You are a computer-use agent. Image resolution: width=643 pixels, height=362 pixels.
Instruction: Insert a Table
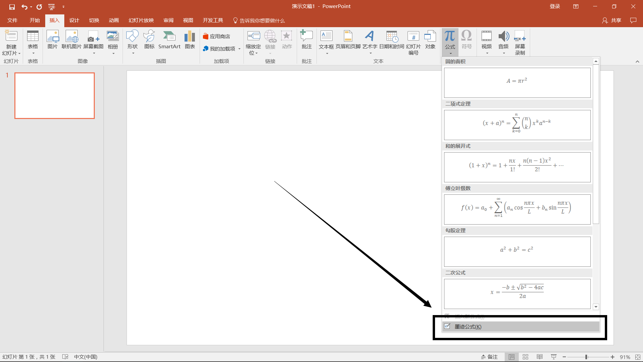pyautogui.click(x=33, y=42)
